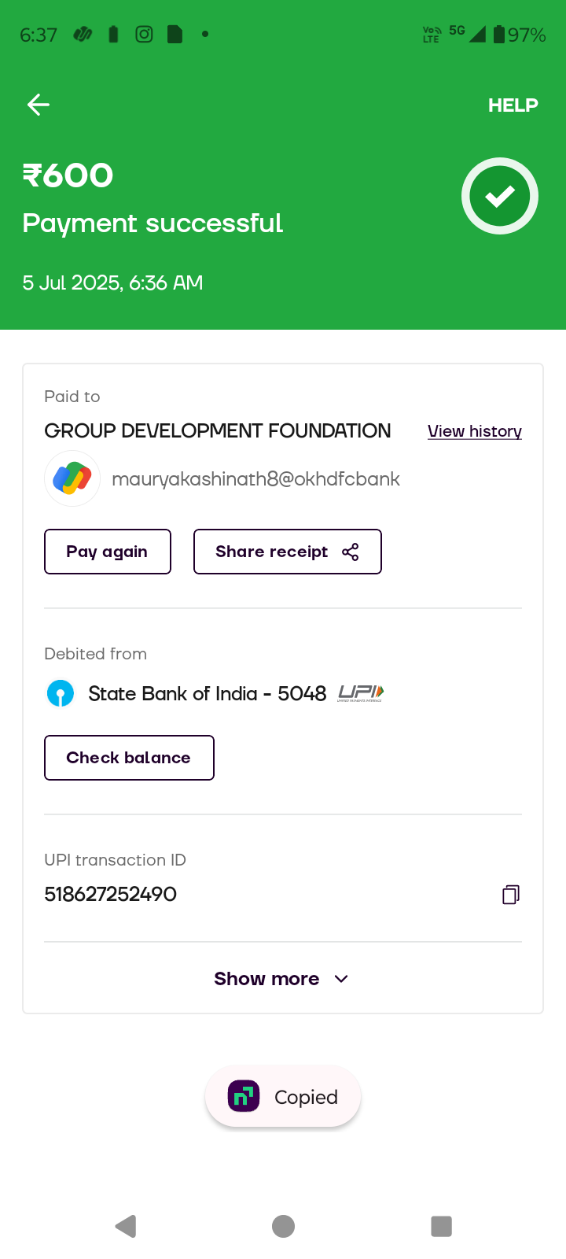Tap the Google Pay payee logo
Screen dimensions: 566x1259
pyautogui.click(x=72, y=478)
